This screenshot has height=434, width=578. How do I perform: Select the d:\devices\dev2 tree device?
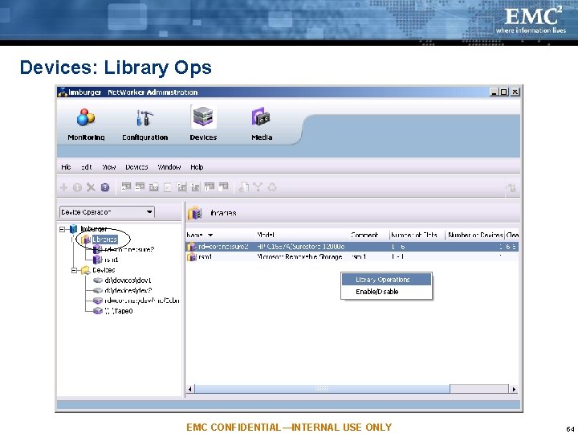pyautogui.click(x=128, y=290)
